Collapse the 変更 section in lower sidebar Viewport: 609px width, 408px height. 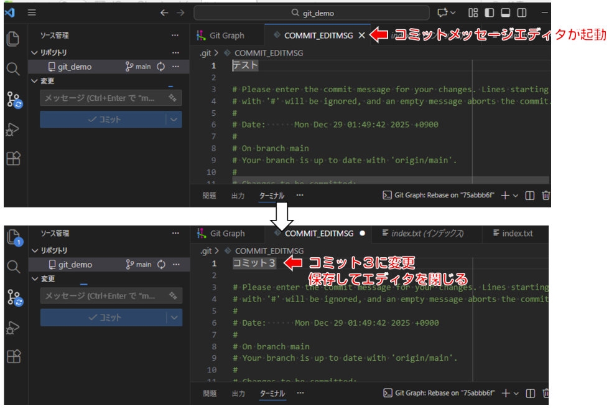[x=35, y=279]
